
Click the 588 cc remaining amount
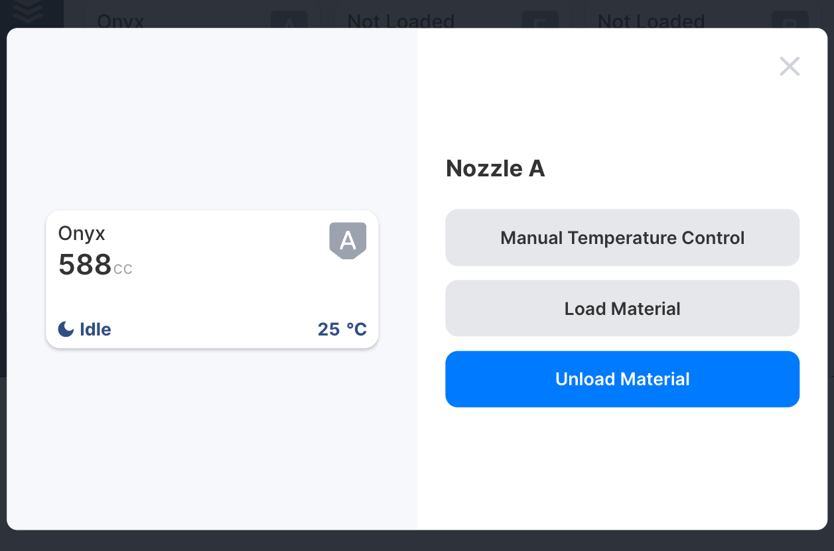[x=95, y=265]
